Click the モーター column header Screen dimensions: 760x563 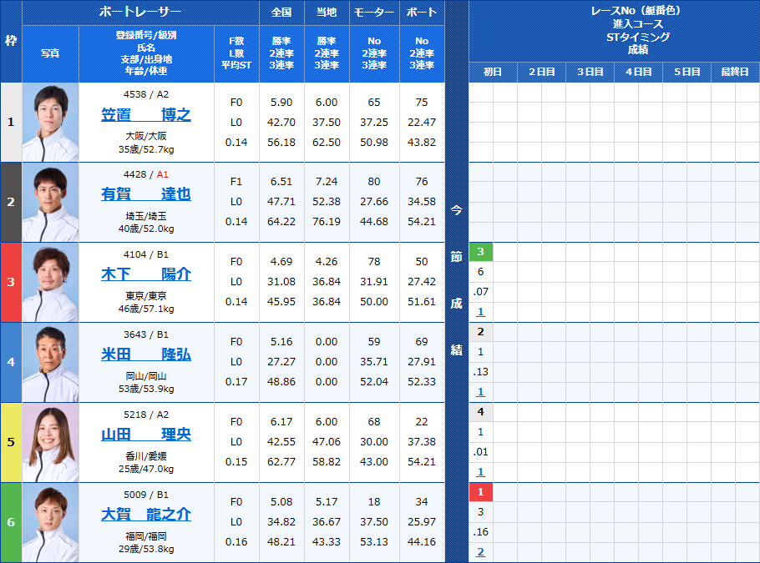(x=373, y=13)
